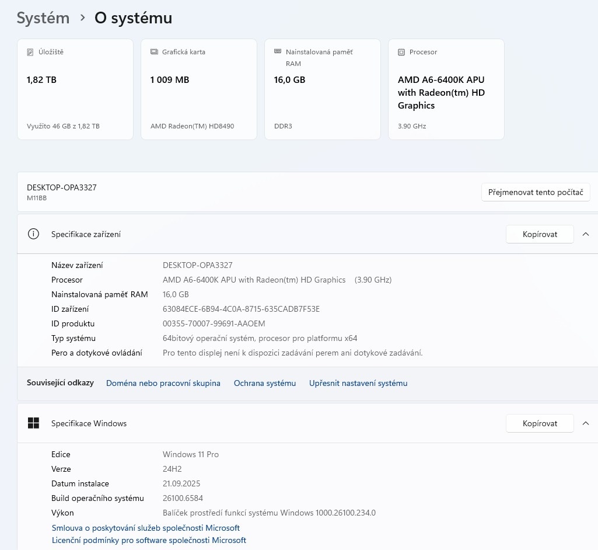Select the 1,82 TB storage card
598x550 pixels.
pos(75,89)
